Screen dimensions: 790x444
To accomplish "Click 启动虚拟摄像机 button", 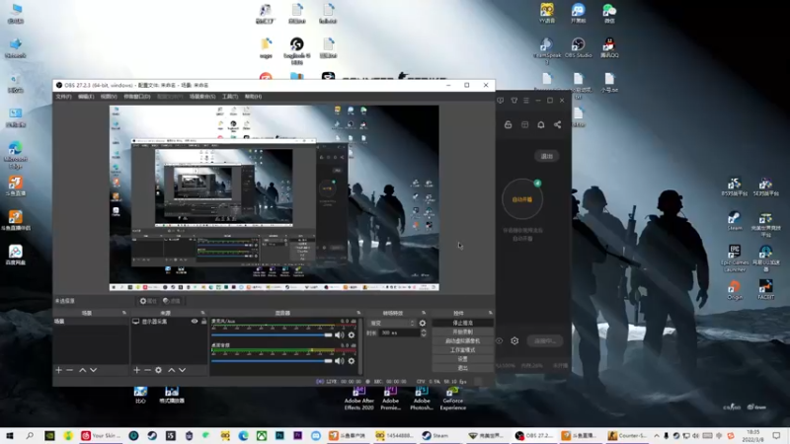I will coord(462,340).
